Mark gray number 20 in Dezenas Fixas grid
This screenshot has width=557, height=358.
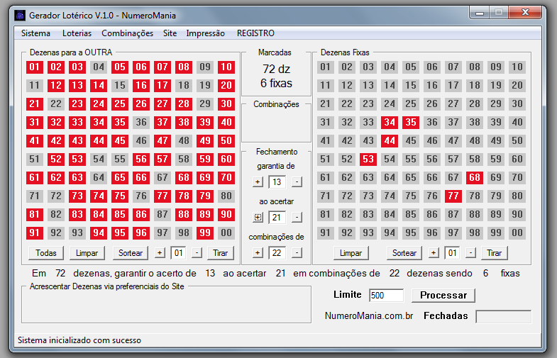click(x=517, y=86)
